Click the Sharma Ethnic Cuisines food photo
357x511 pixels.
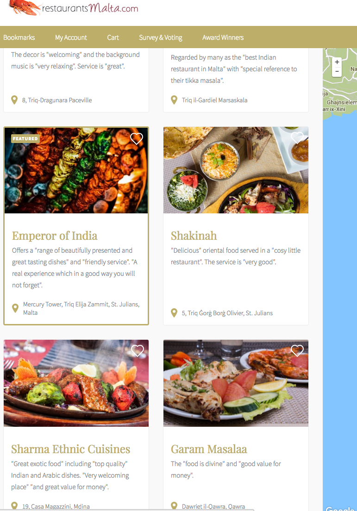tap(76, 383)
